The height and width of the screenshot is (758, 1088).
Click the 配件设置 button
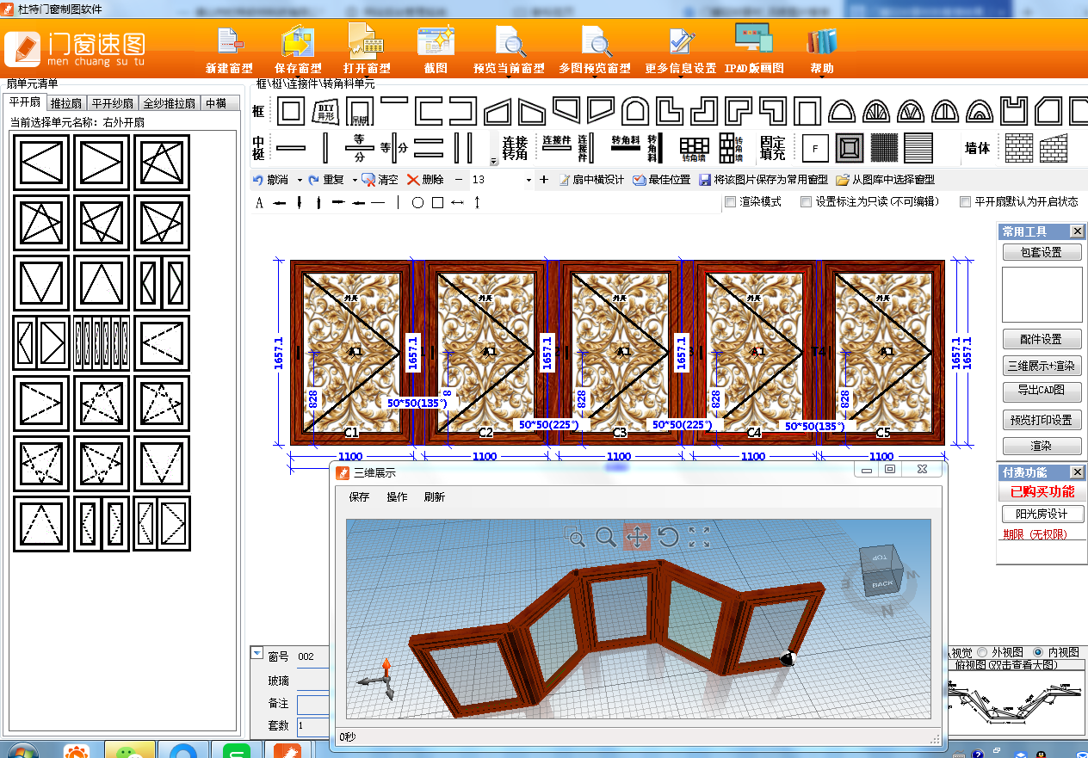pos(1042,339)
